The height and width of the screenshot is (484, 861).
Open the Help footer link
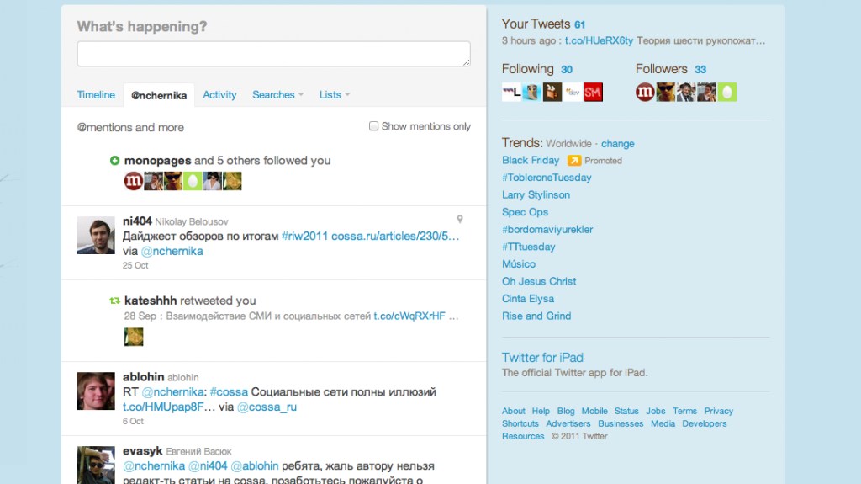pyautogui.click(x=541, y=411)
